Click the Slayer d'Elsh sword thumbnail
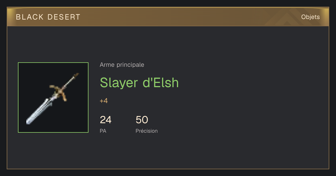This screenshot has height=176, width=336. pyautogui.click(x=53, y=97)
